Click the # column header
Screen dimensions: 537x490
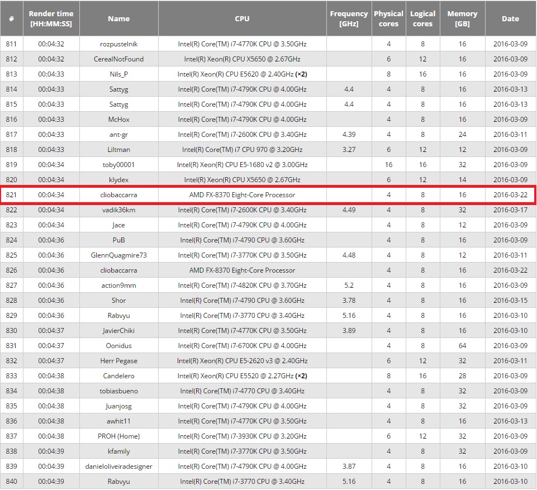coord(11,18)
